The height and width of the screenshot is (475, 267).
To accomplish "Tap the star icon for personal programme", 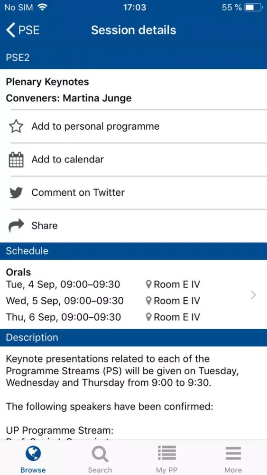I will pyautogui.click(x=16, y=126).
